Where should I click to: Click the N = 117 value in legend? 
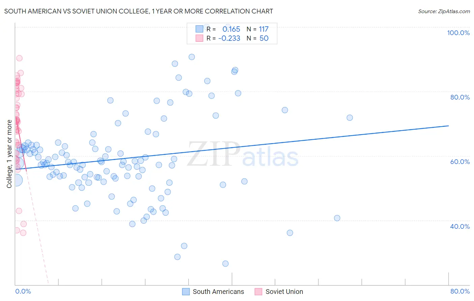(x=258, y=29)
